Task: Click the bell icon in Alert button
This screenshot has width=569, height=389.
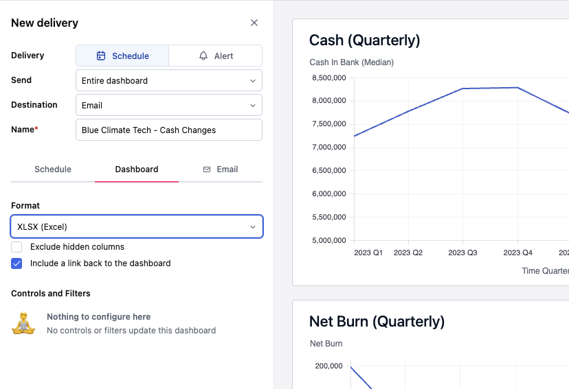Action: [x=203, y=56]
